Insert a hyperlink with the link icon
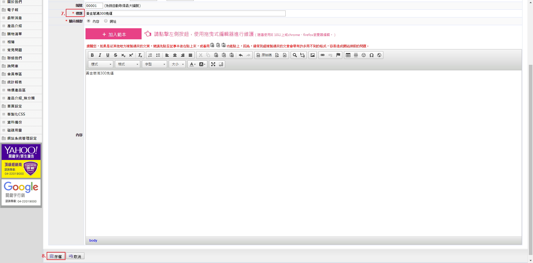The image size is (533, 263). (x=323, y=55)
